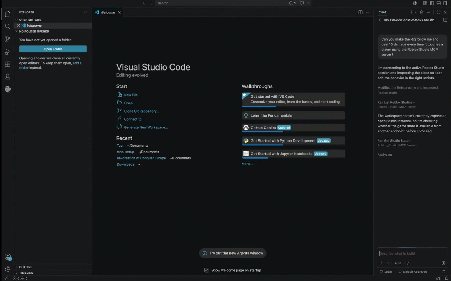This screenshot has width=451, height=281.
Task: Toggle Show welcome page on startup checkbox
Action: 207,270
